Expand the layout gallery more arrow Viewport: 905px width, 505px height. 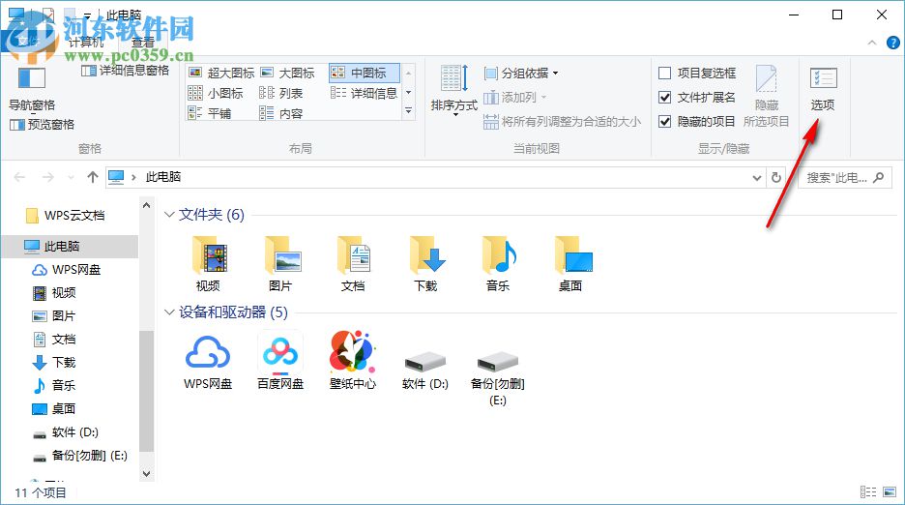[409, 110]
